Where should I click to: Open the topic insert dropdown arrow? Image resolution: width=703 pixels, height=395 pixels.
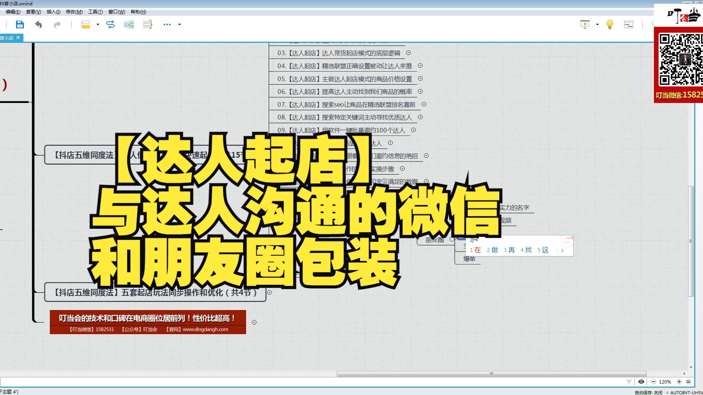[98, 24]
